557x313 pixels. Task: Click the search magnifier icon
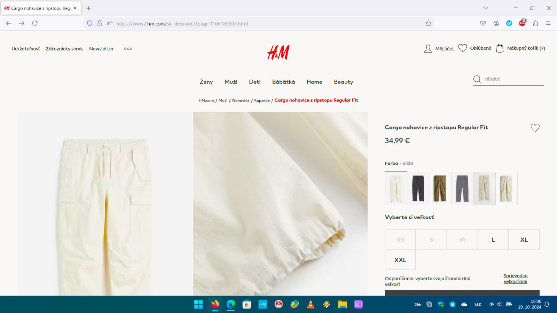(477, 79)
